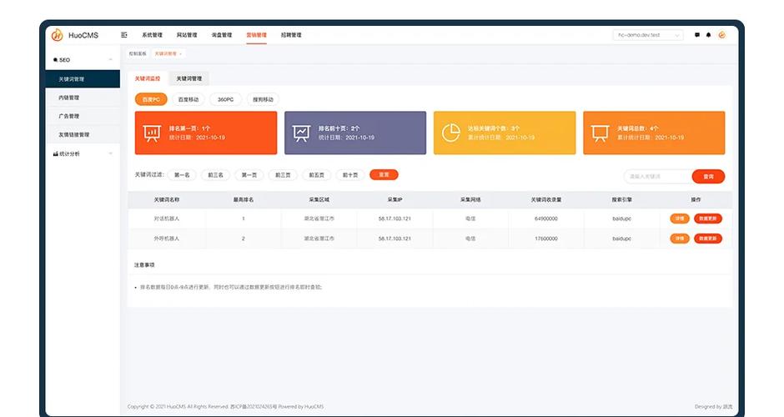Select the 百度移动 search engine pill
The height and width of the screenshot is (417, 784).
[188, 99]
